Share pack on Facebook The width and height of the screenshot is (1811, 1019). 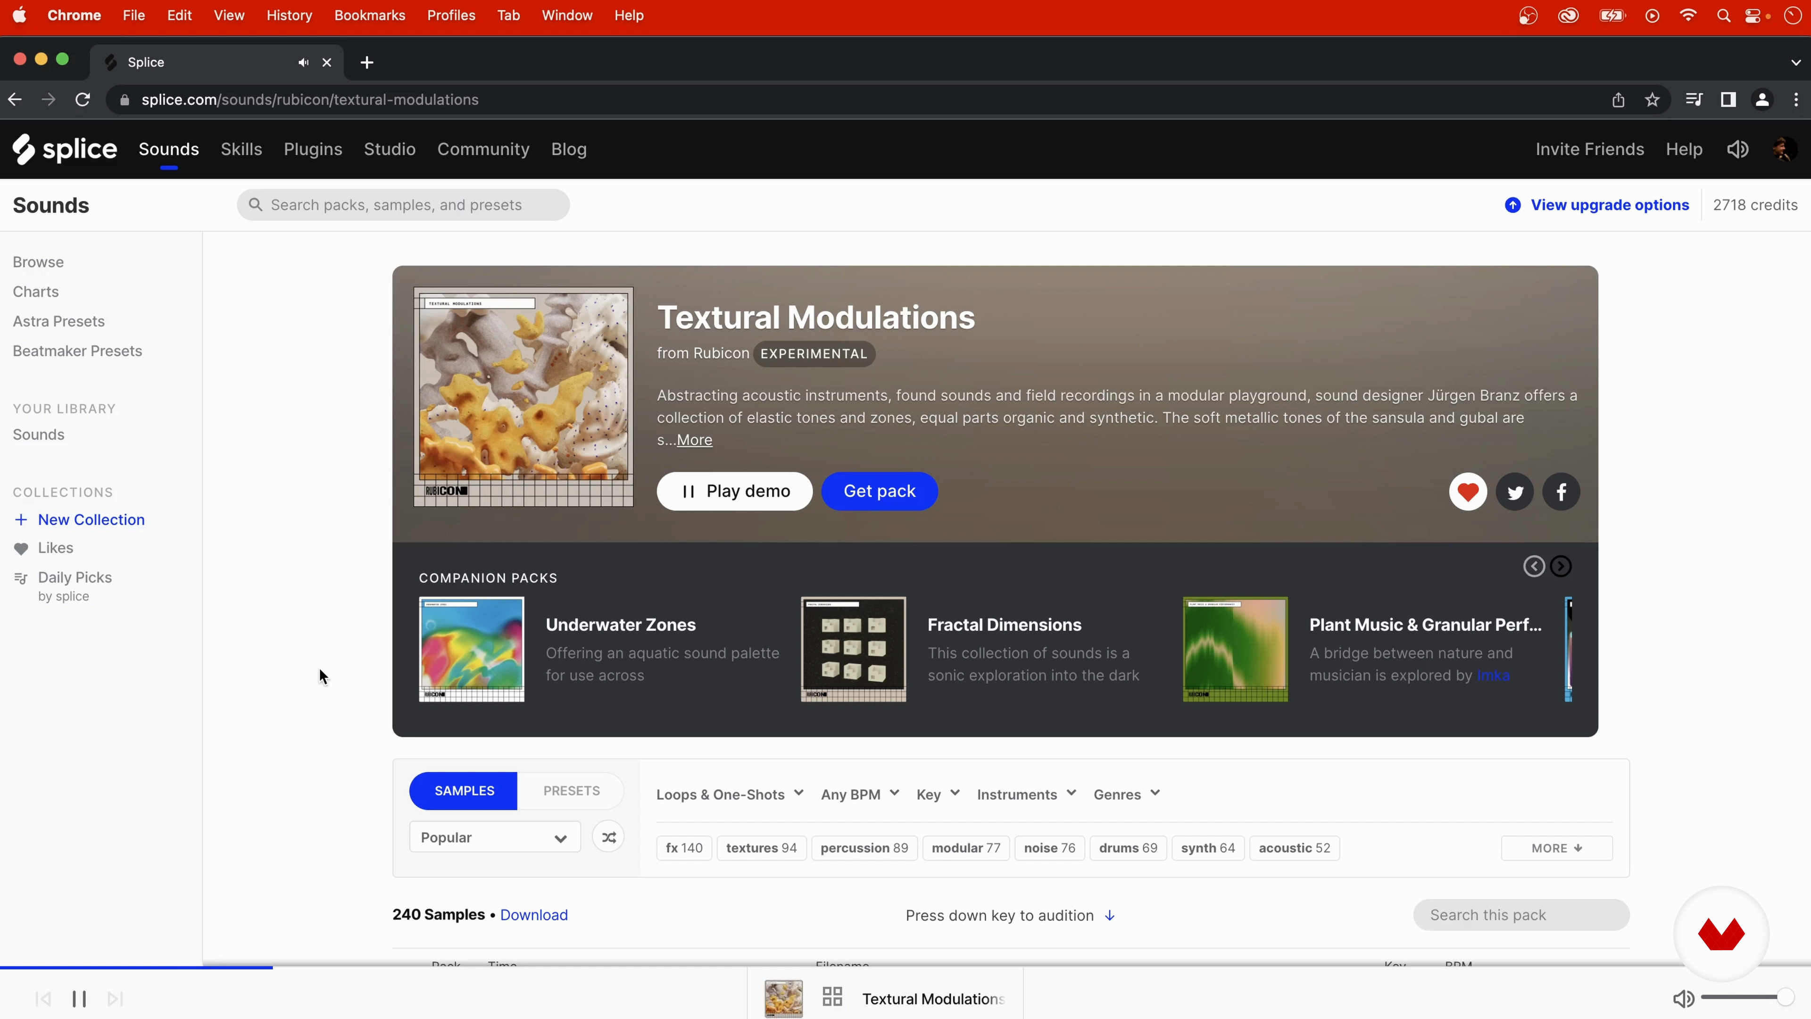click(1562, 492)
